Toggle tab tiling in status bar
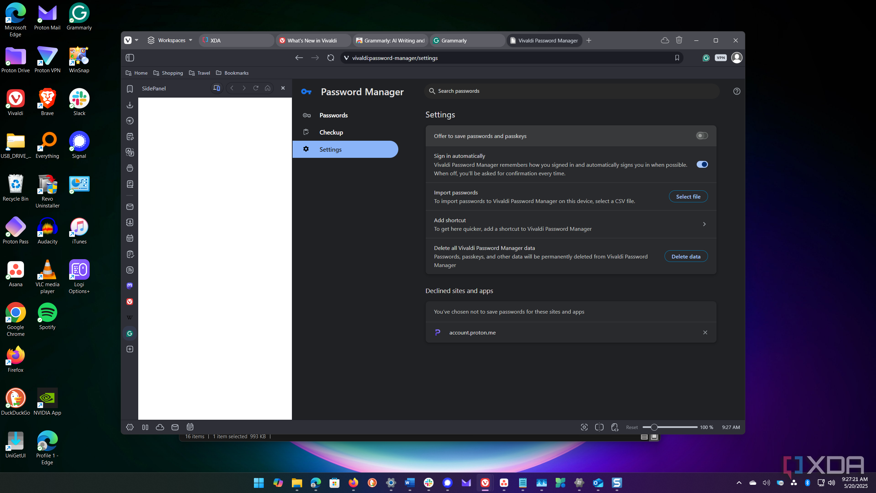The image size is (876, 493). pos(599,427)
